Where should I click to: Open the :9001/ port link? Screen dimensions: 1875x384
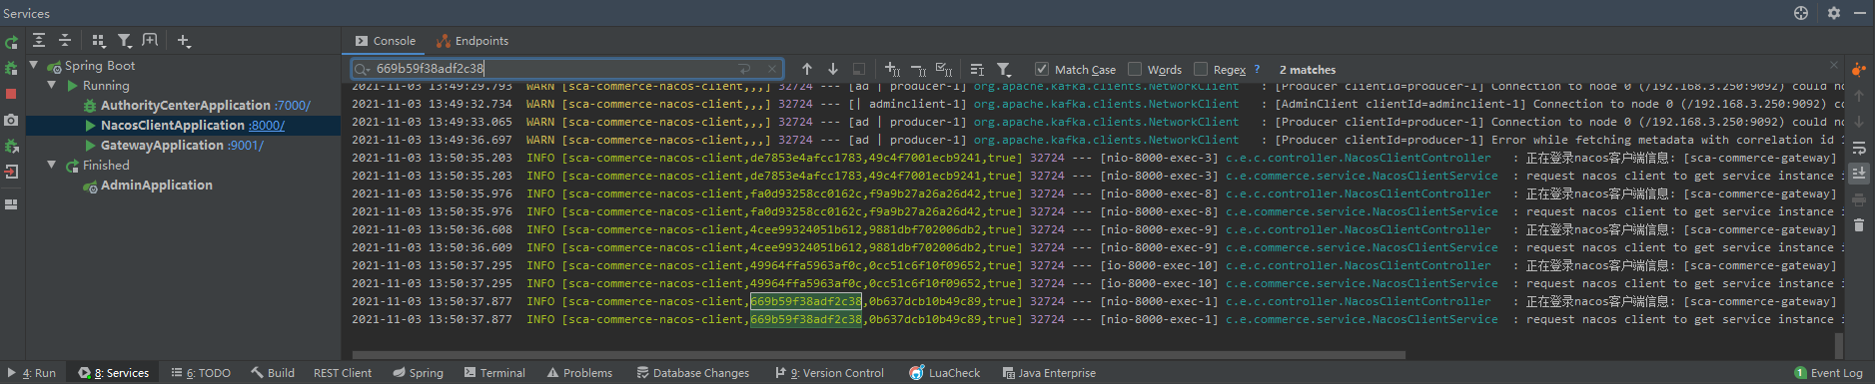point(246,145)
